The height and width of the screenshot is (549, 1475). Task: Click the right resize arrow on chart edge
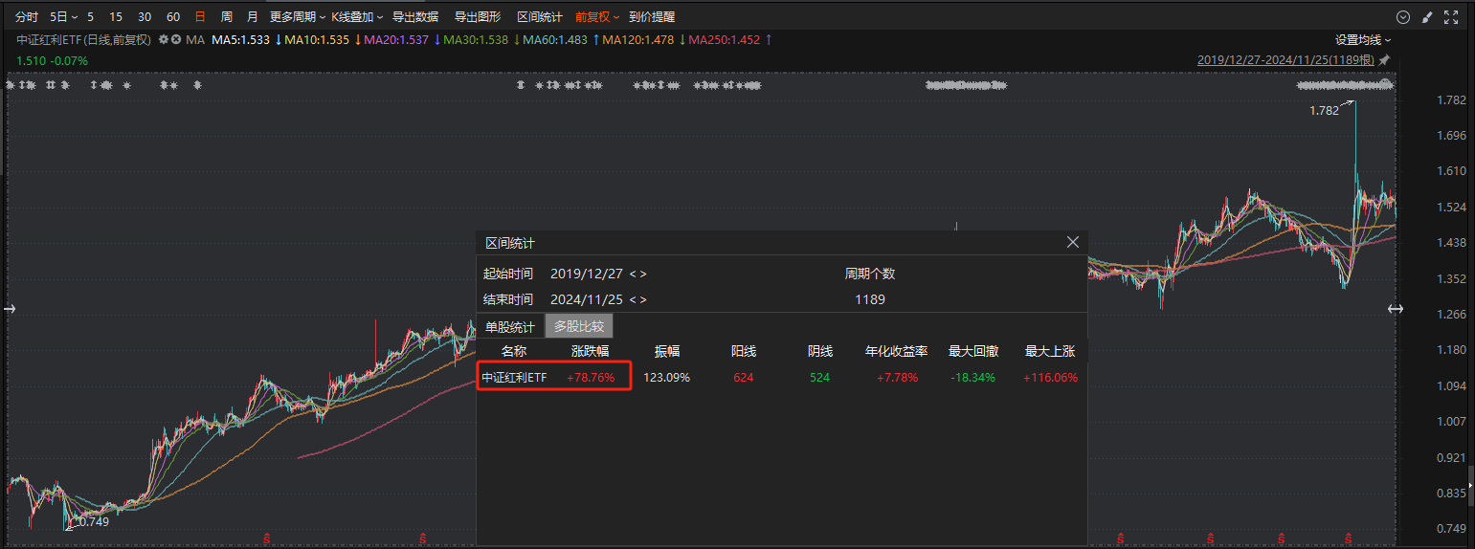1396,308
